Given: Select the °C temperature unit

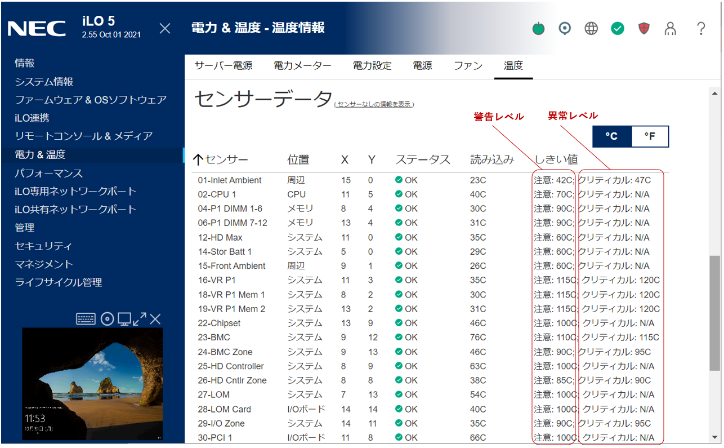Looking at the screenshot, I should (612, 136).
